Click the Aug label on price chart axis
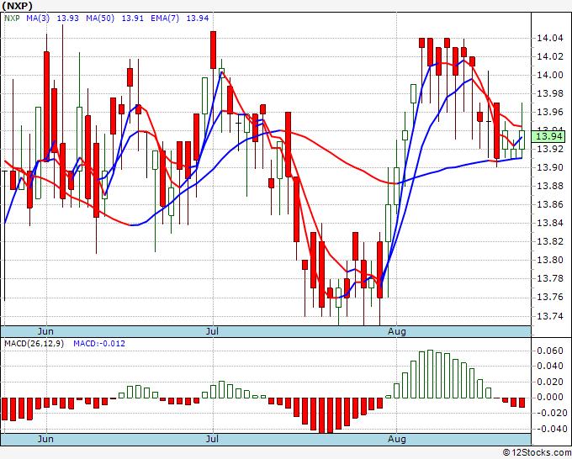This screenshot has width=572, height=459. pos(396,331)
